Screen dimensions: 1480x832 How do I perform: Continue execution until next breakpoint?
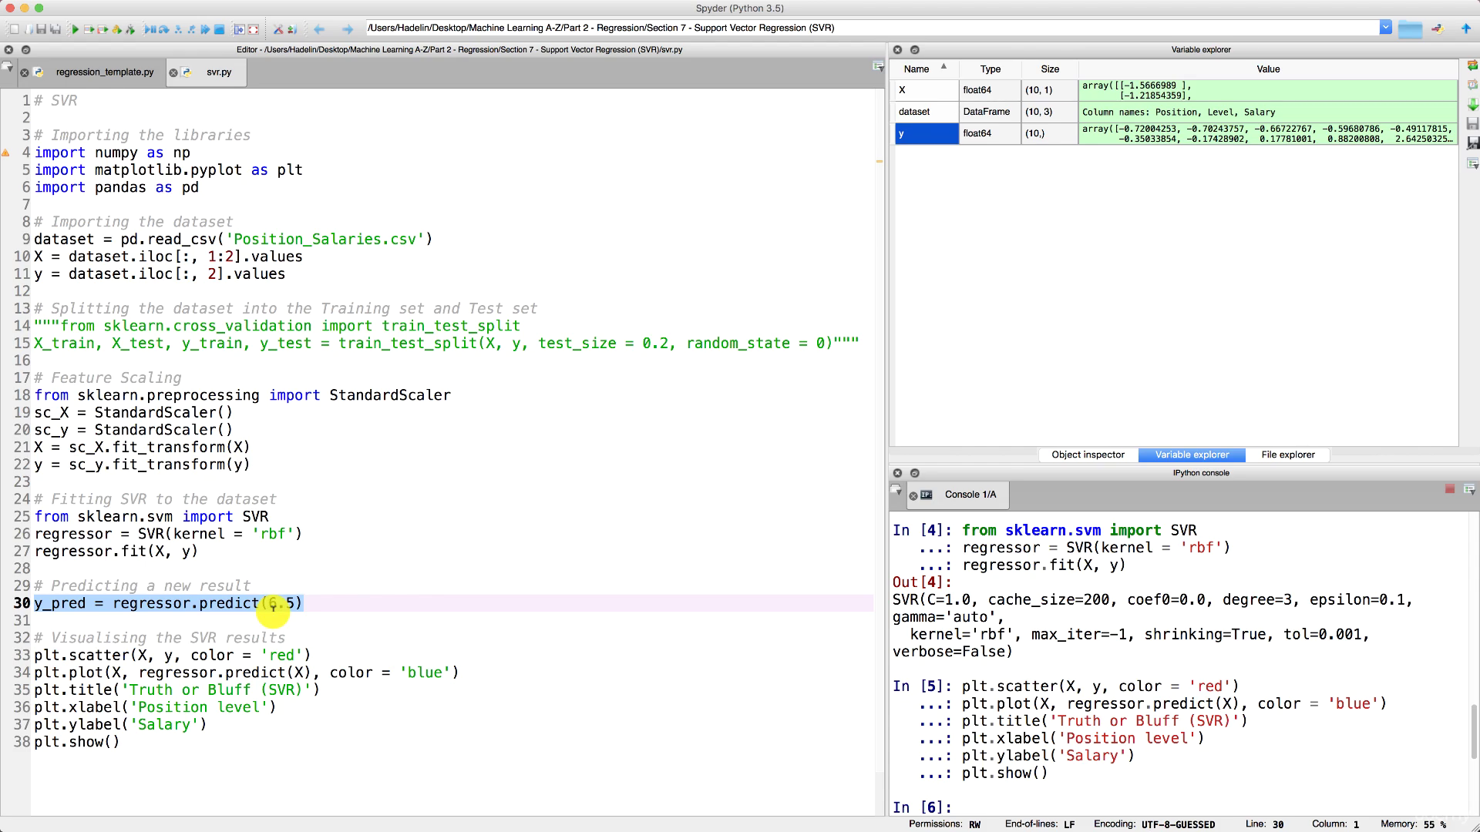[x=205, y=29]
